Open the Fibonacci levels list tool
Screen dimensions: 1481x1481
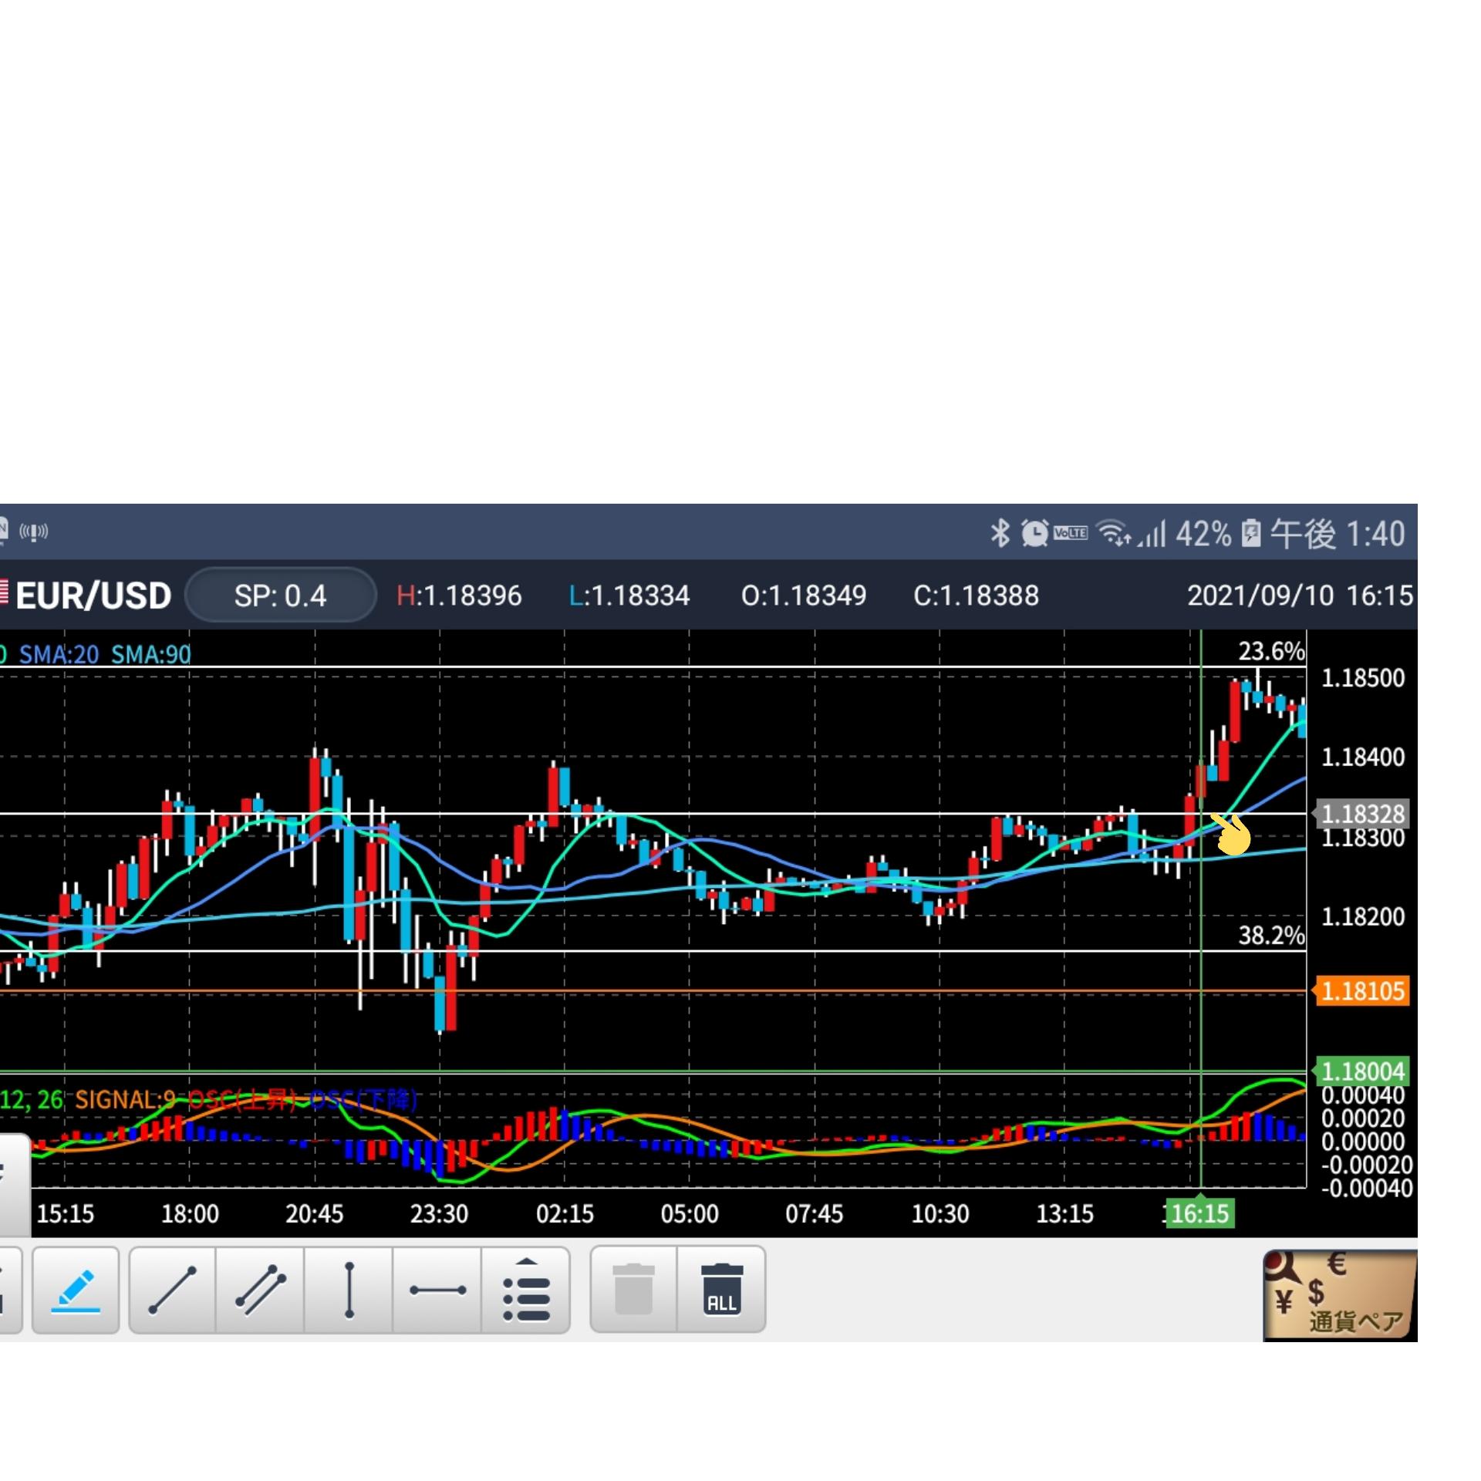tap(526, 1290)
